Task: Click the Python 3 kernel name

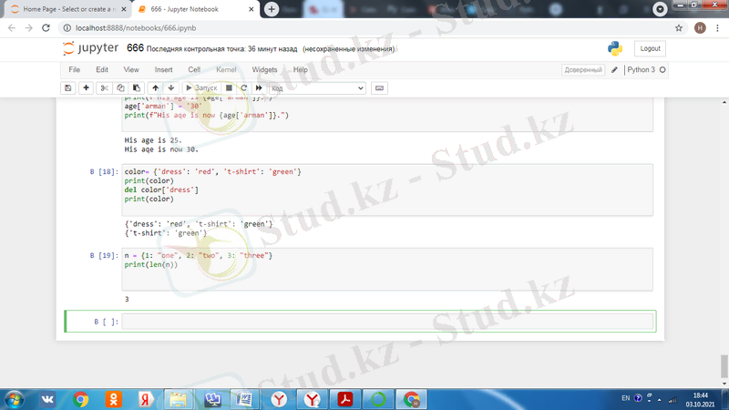Action: pos(642,70)
